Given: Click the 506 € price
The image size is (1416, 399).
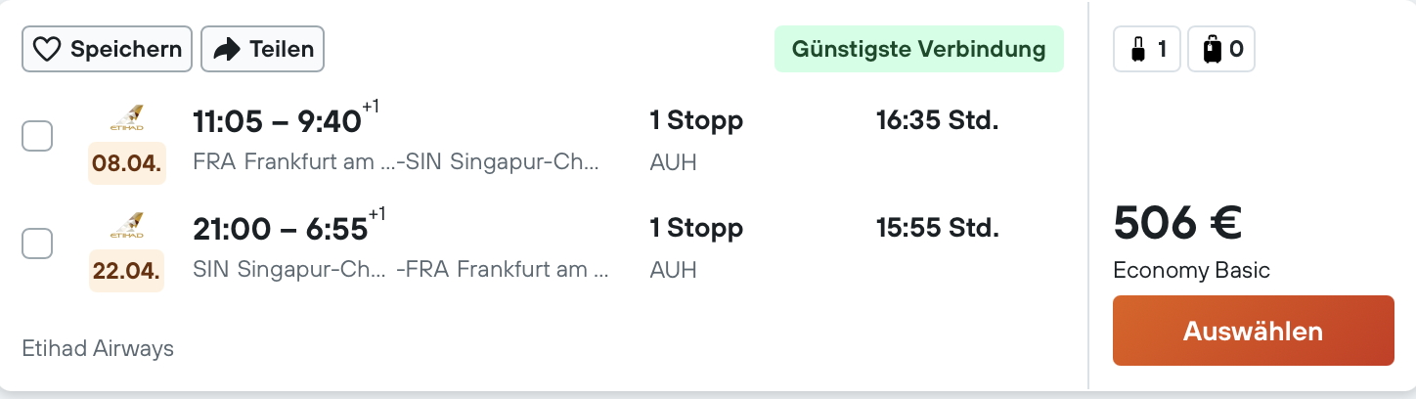Looking at the screenshot, I should (1177, 223).
